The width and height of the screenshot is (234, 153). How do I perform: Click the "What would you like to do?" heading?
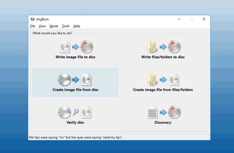pos(52,33)
